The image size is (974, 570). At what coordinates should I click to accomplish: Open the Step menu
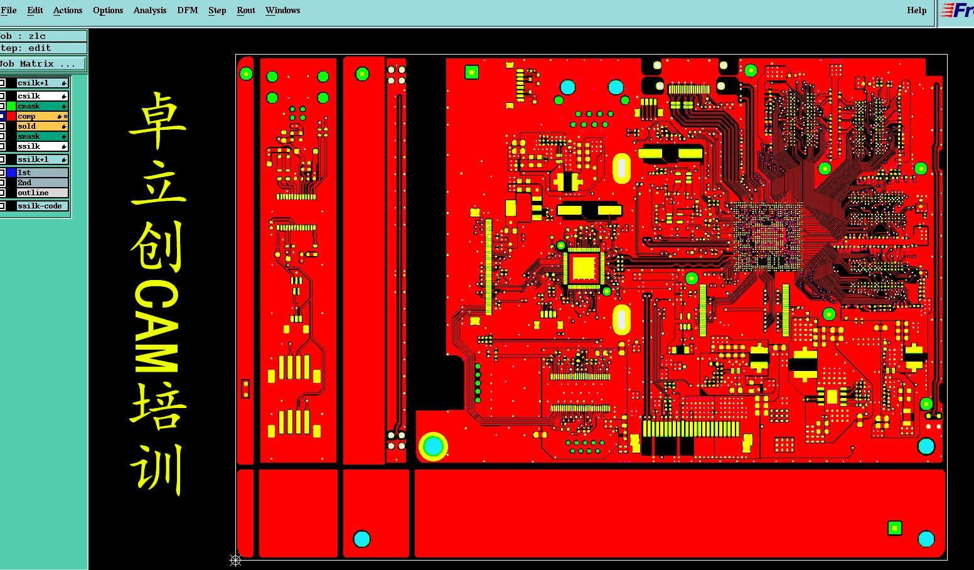point(217,10)
